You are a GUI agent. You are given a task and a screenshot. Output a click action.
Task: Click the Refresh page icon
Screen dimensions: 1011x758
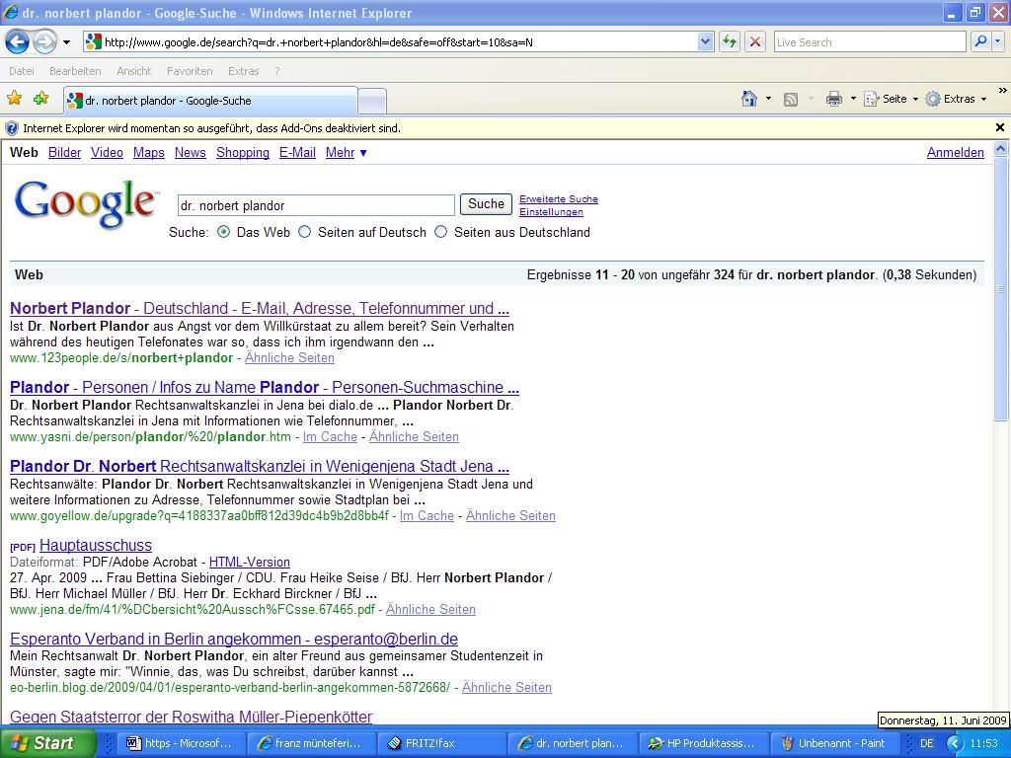click(730, 42)
